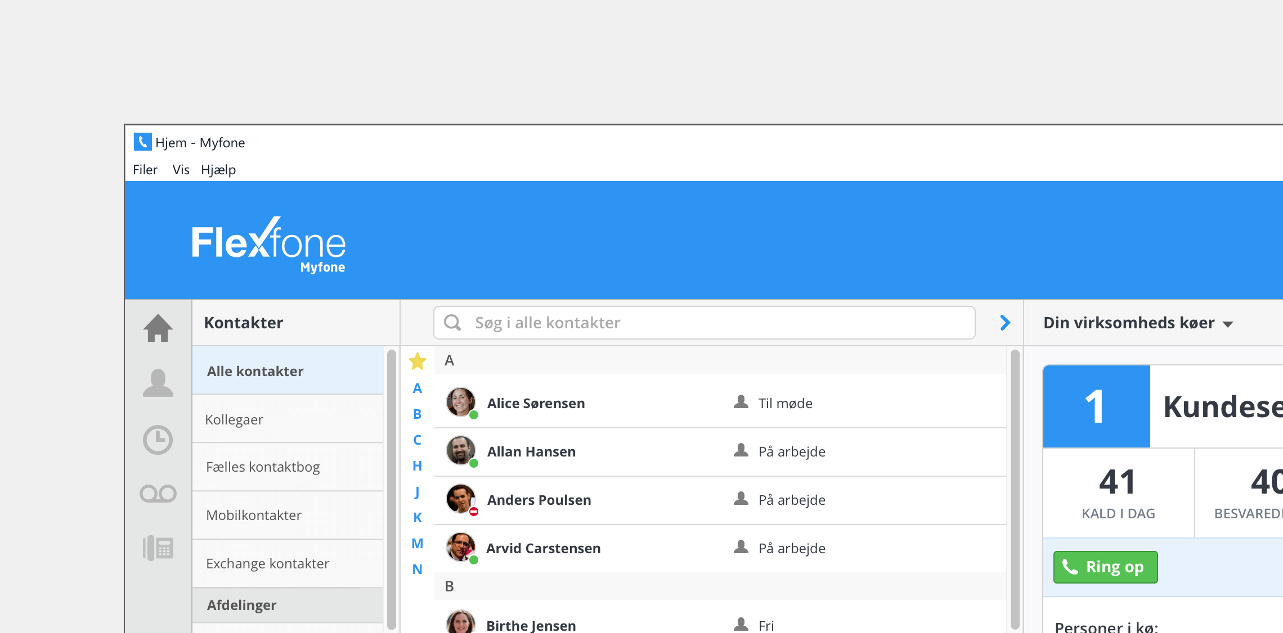
Task: Jump to letter M in index
Action: click(x=417, y=544)
